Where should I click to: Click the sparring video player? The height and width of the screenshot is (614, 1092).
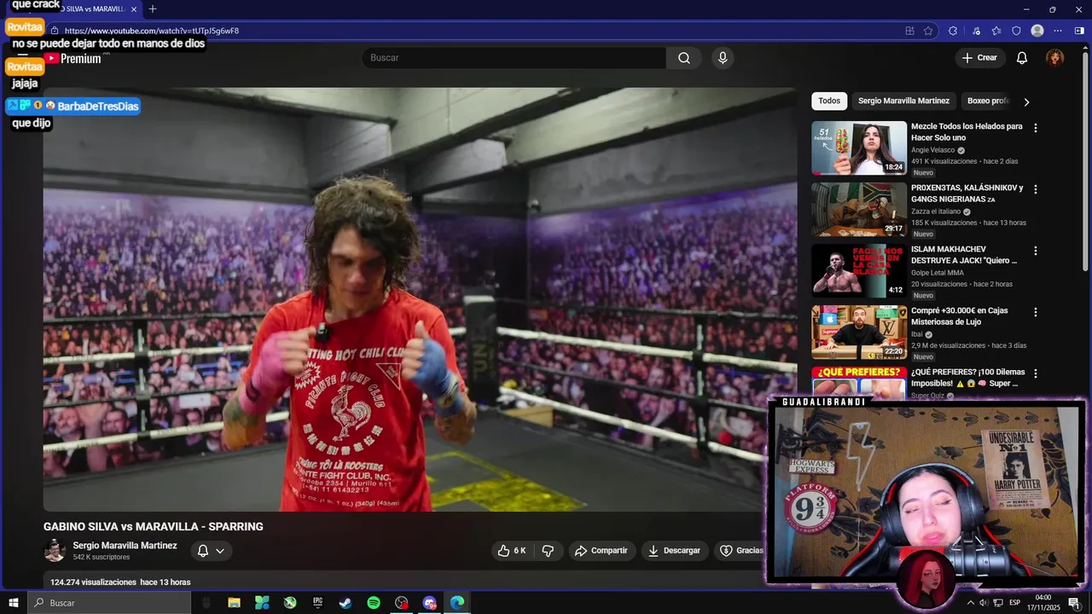[x=420, y=298]
